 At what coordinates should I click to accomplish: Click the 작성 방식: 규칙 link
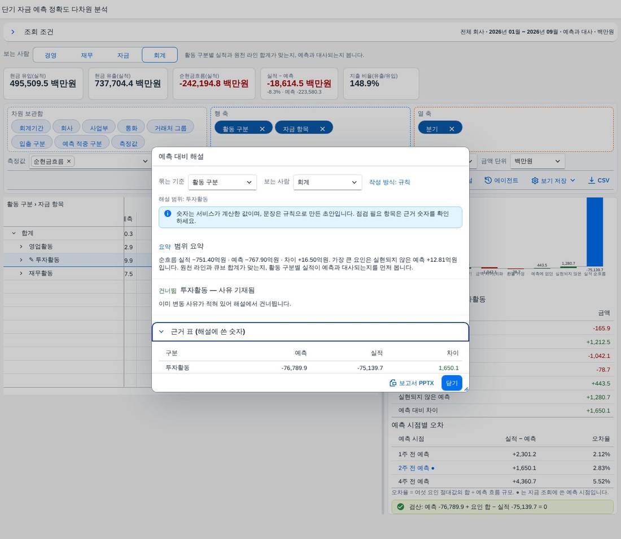click(x=390, y=182)
